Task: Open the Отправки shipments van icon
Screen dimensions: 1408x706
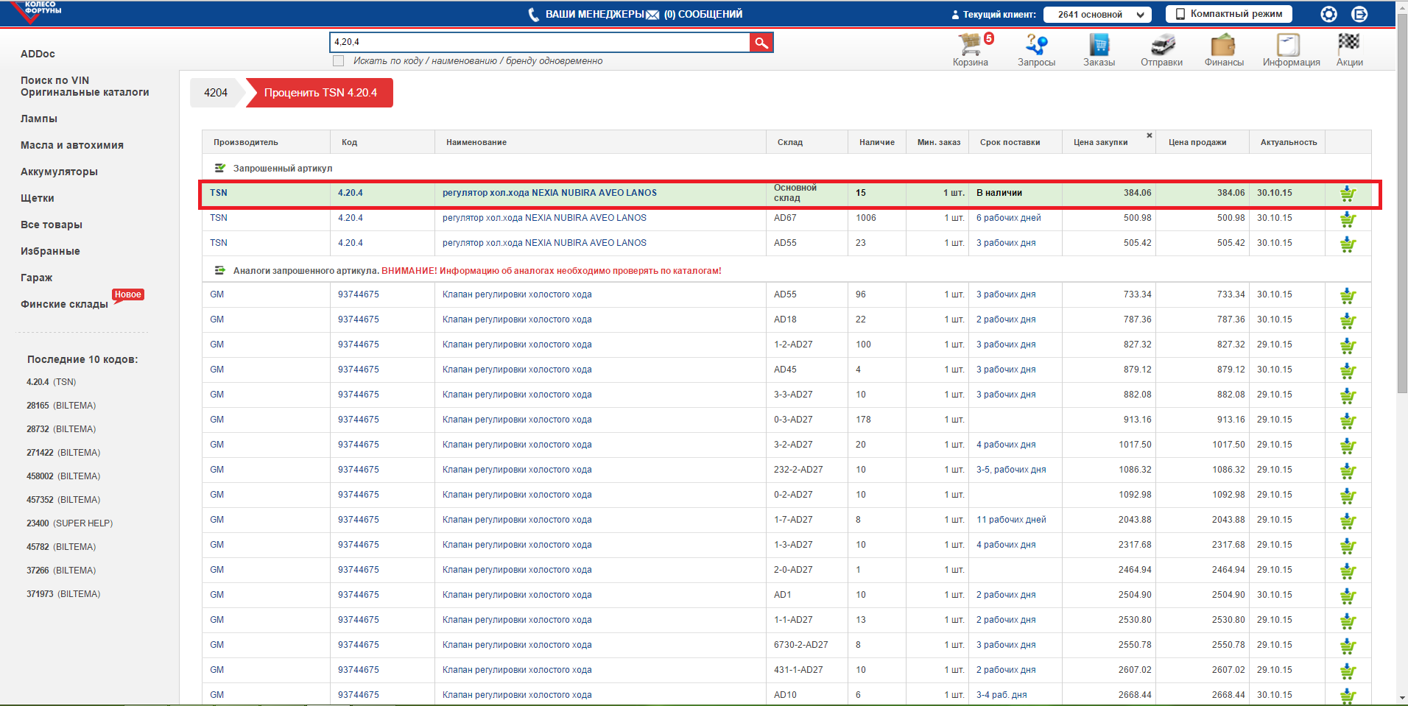Action: [x=1162, y=45]
